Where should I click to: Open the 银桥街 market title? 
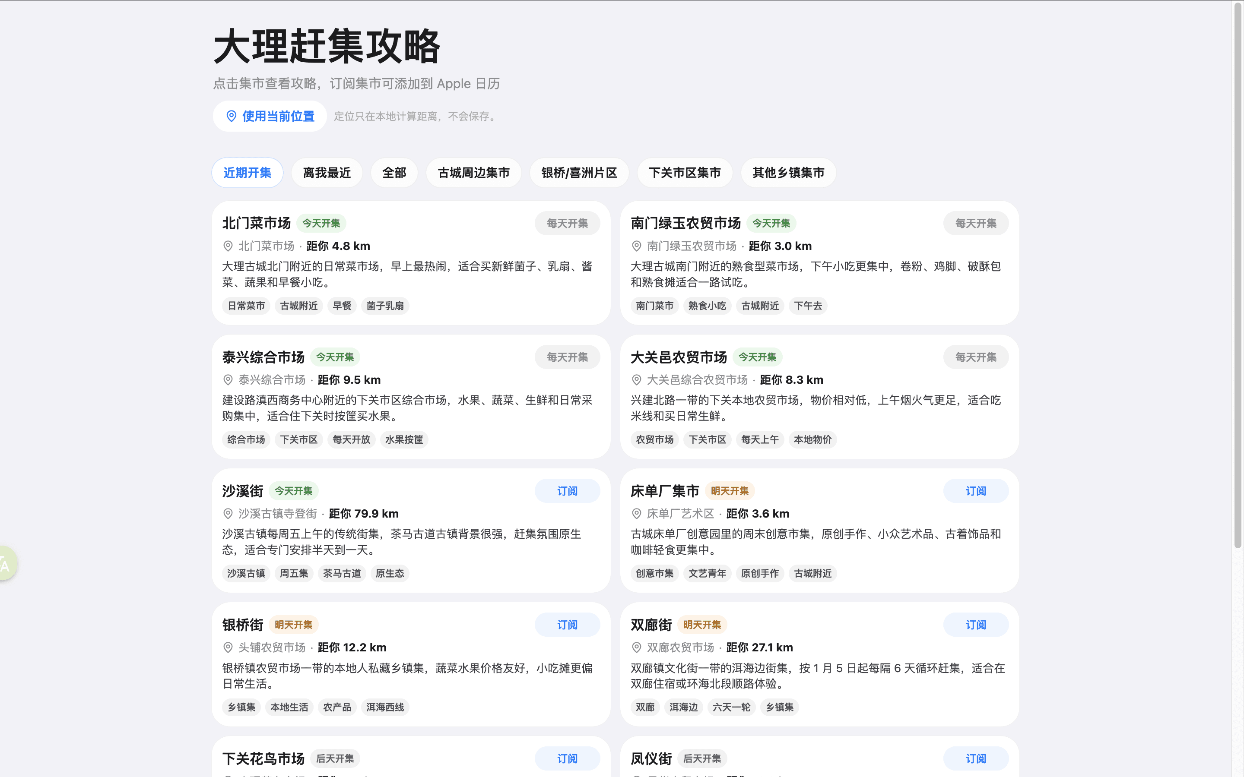tap(243, 625)
